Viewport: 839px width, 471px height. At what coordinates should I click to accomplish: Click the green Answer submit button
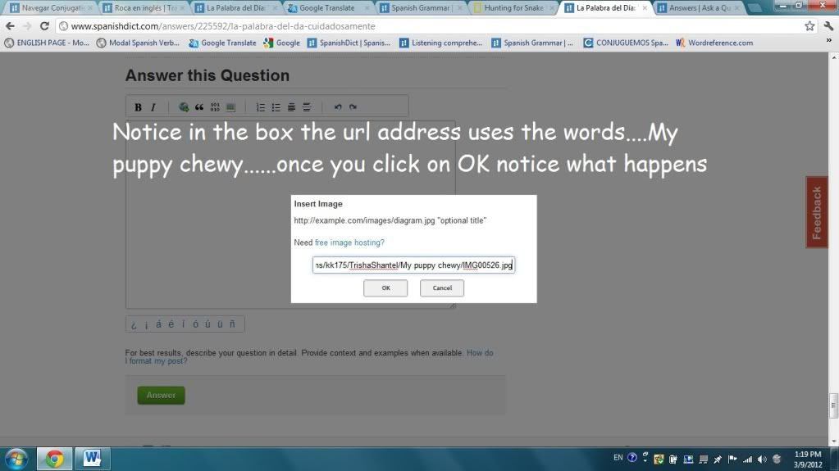(x=161, y=396)
